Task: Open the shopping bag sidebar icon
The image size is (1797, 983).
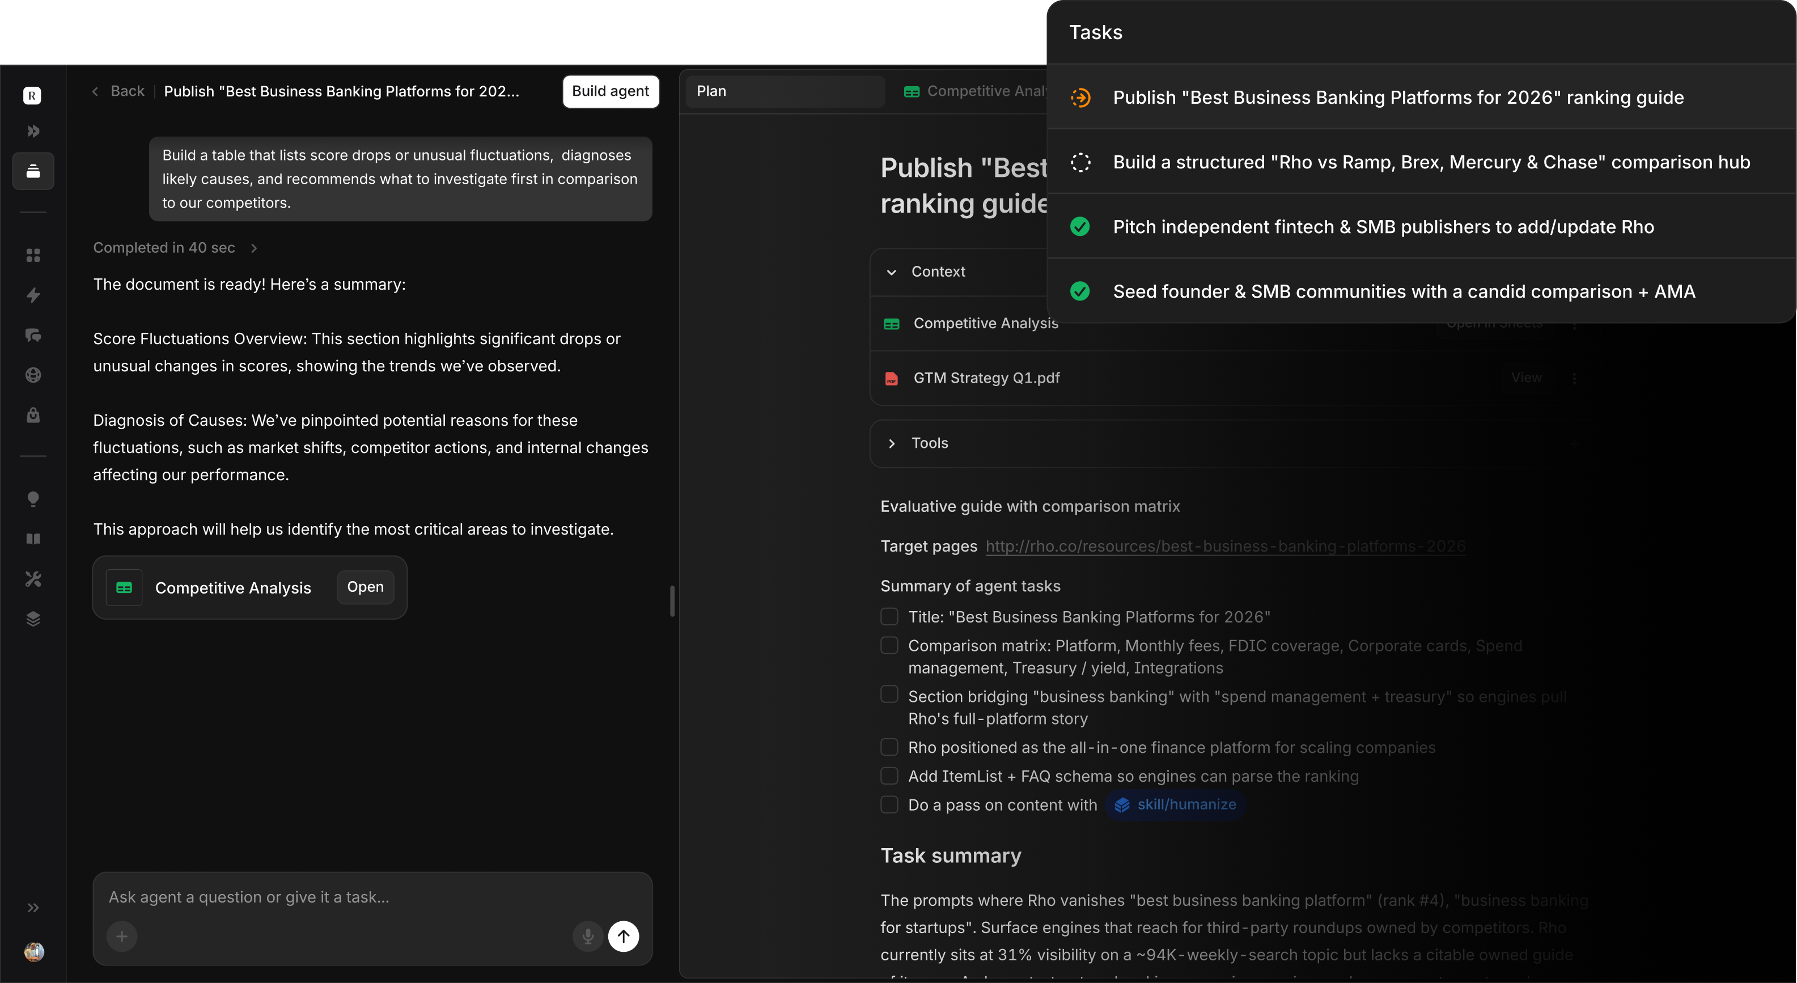Action: (33, 415)
